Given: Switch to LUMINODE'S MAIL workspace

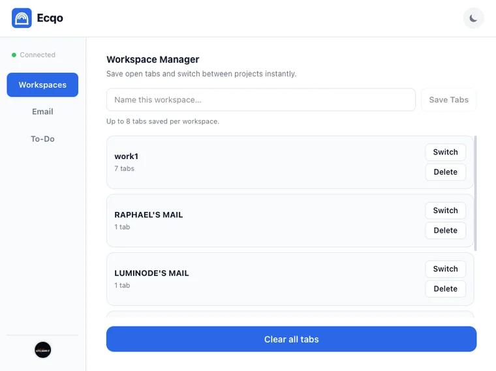Looking at the screenshot, I should click(x=445, y=269).
